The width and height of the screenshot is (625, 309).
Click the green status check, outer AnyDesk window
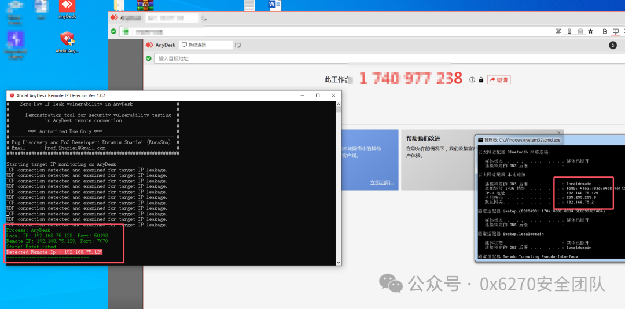coord(113,31)
